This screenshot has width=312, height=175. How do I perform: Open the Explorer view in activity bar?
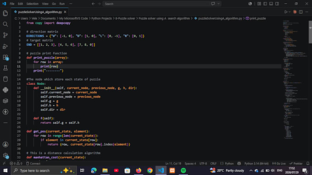click(6, 13)
